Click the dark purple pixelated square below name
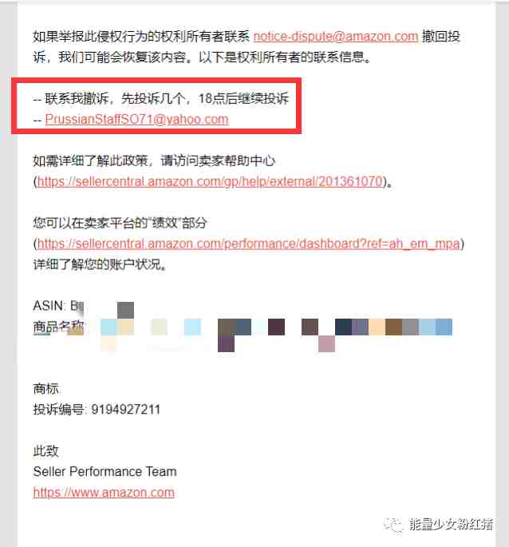This screenshot has width=509, height=547. (227, 343)
